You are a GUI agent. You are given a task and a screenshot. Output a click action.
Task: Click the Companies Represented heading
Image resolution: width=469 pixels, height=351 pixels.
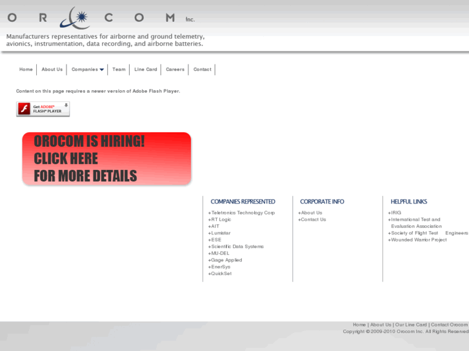tap(243, 202)
